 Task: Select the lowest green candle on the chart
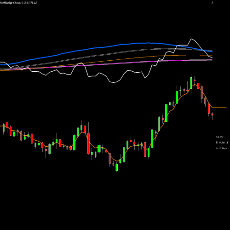[x=117, y=167]
